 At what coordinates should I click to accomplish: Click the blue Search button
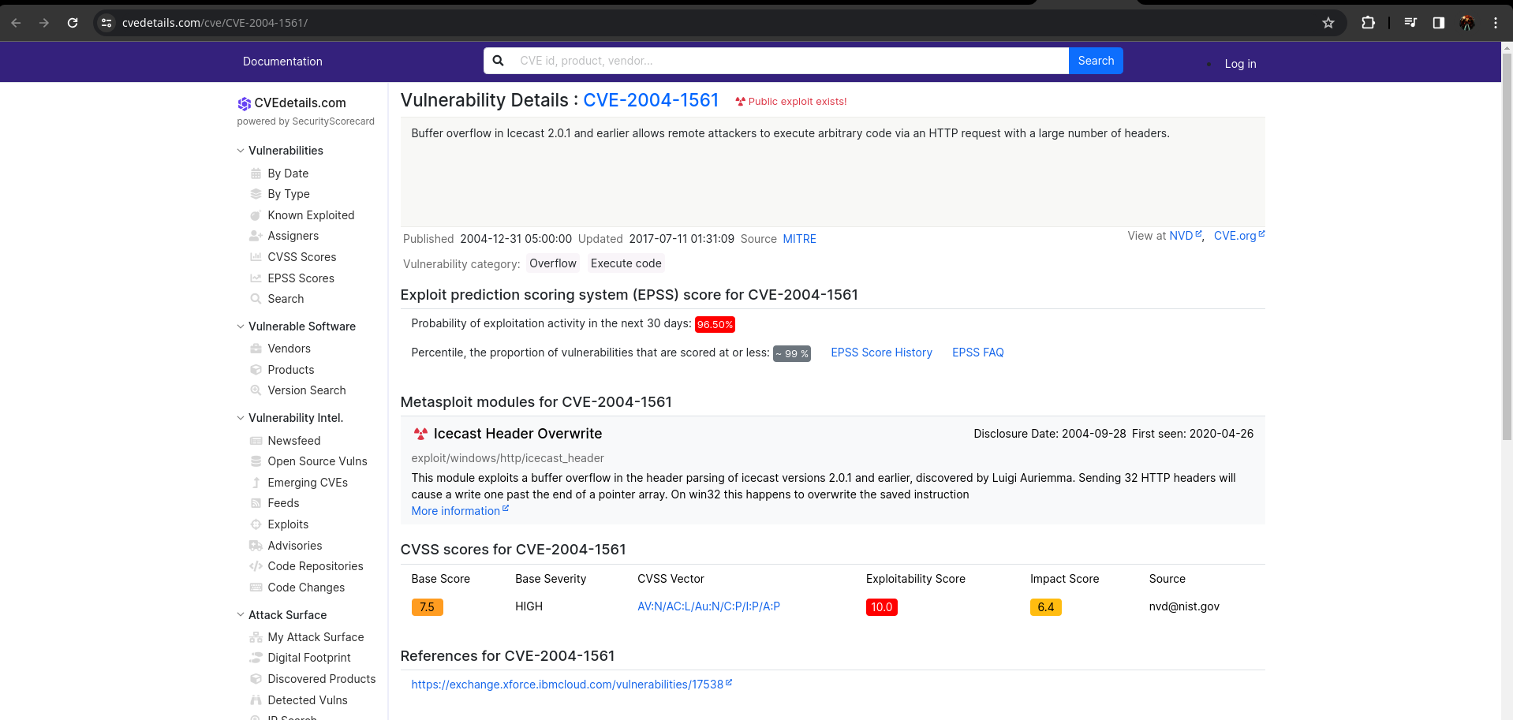(1096, 61)
